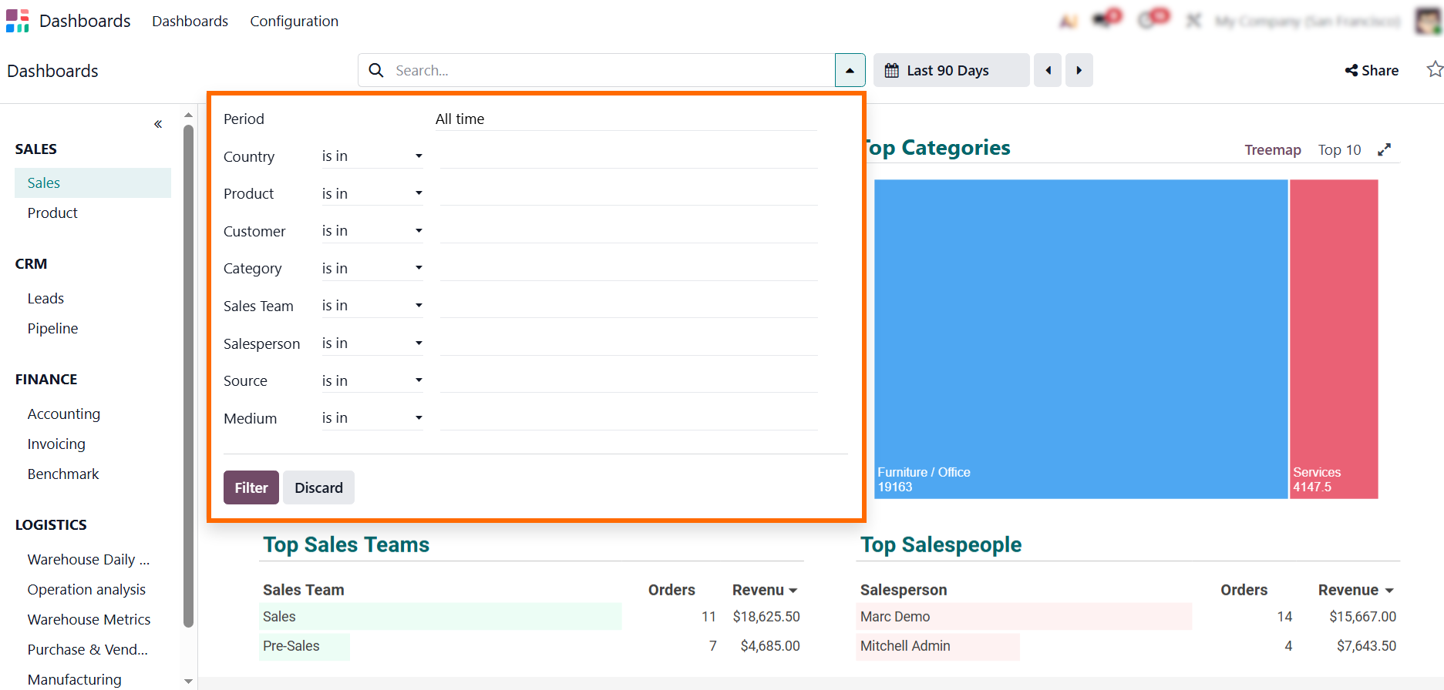
Task: Click the red Services treemap block
Action: [1333, 339]
